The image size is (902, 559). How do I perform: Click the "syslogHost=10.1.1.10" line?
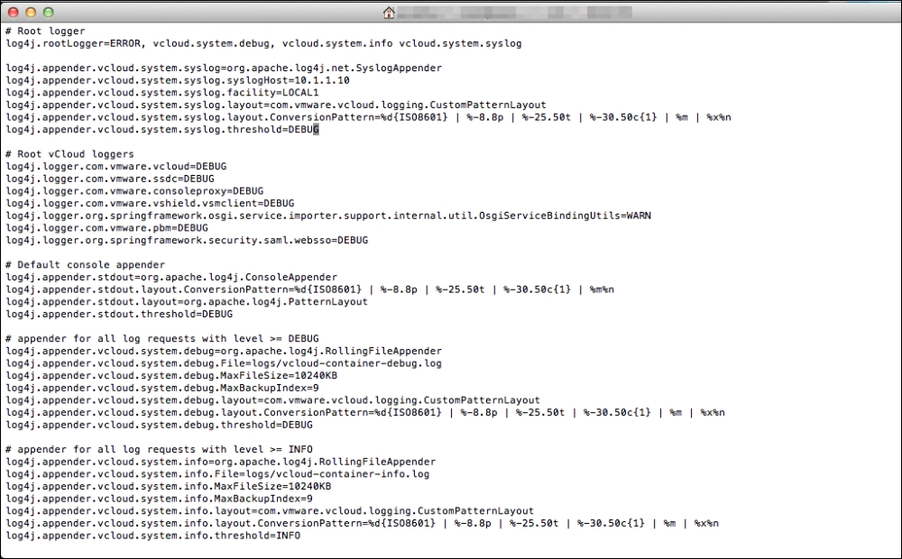pos(178,80)
